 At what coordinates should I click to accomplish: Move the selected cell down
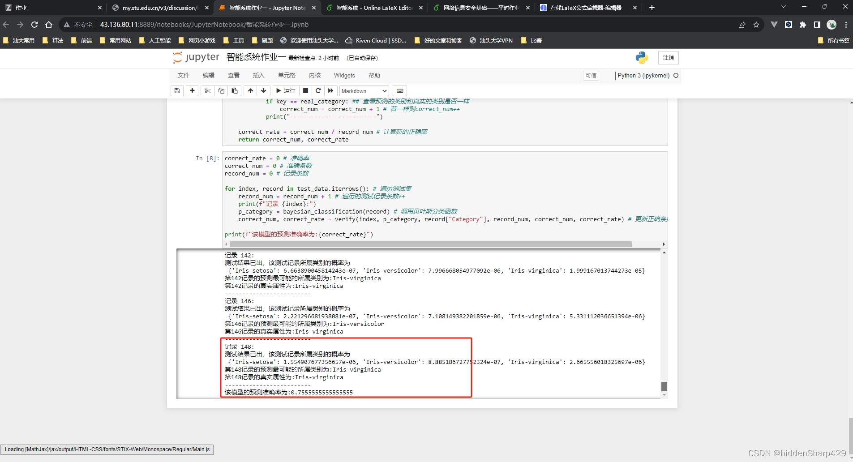(264, 91)
